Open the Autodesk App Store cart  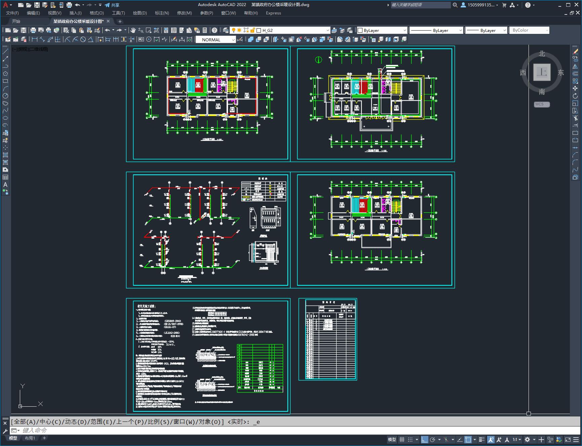point(504,5)
